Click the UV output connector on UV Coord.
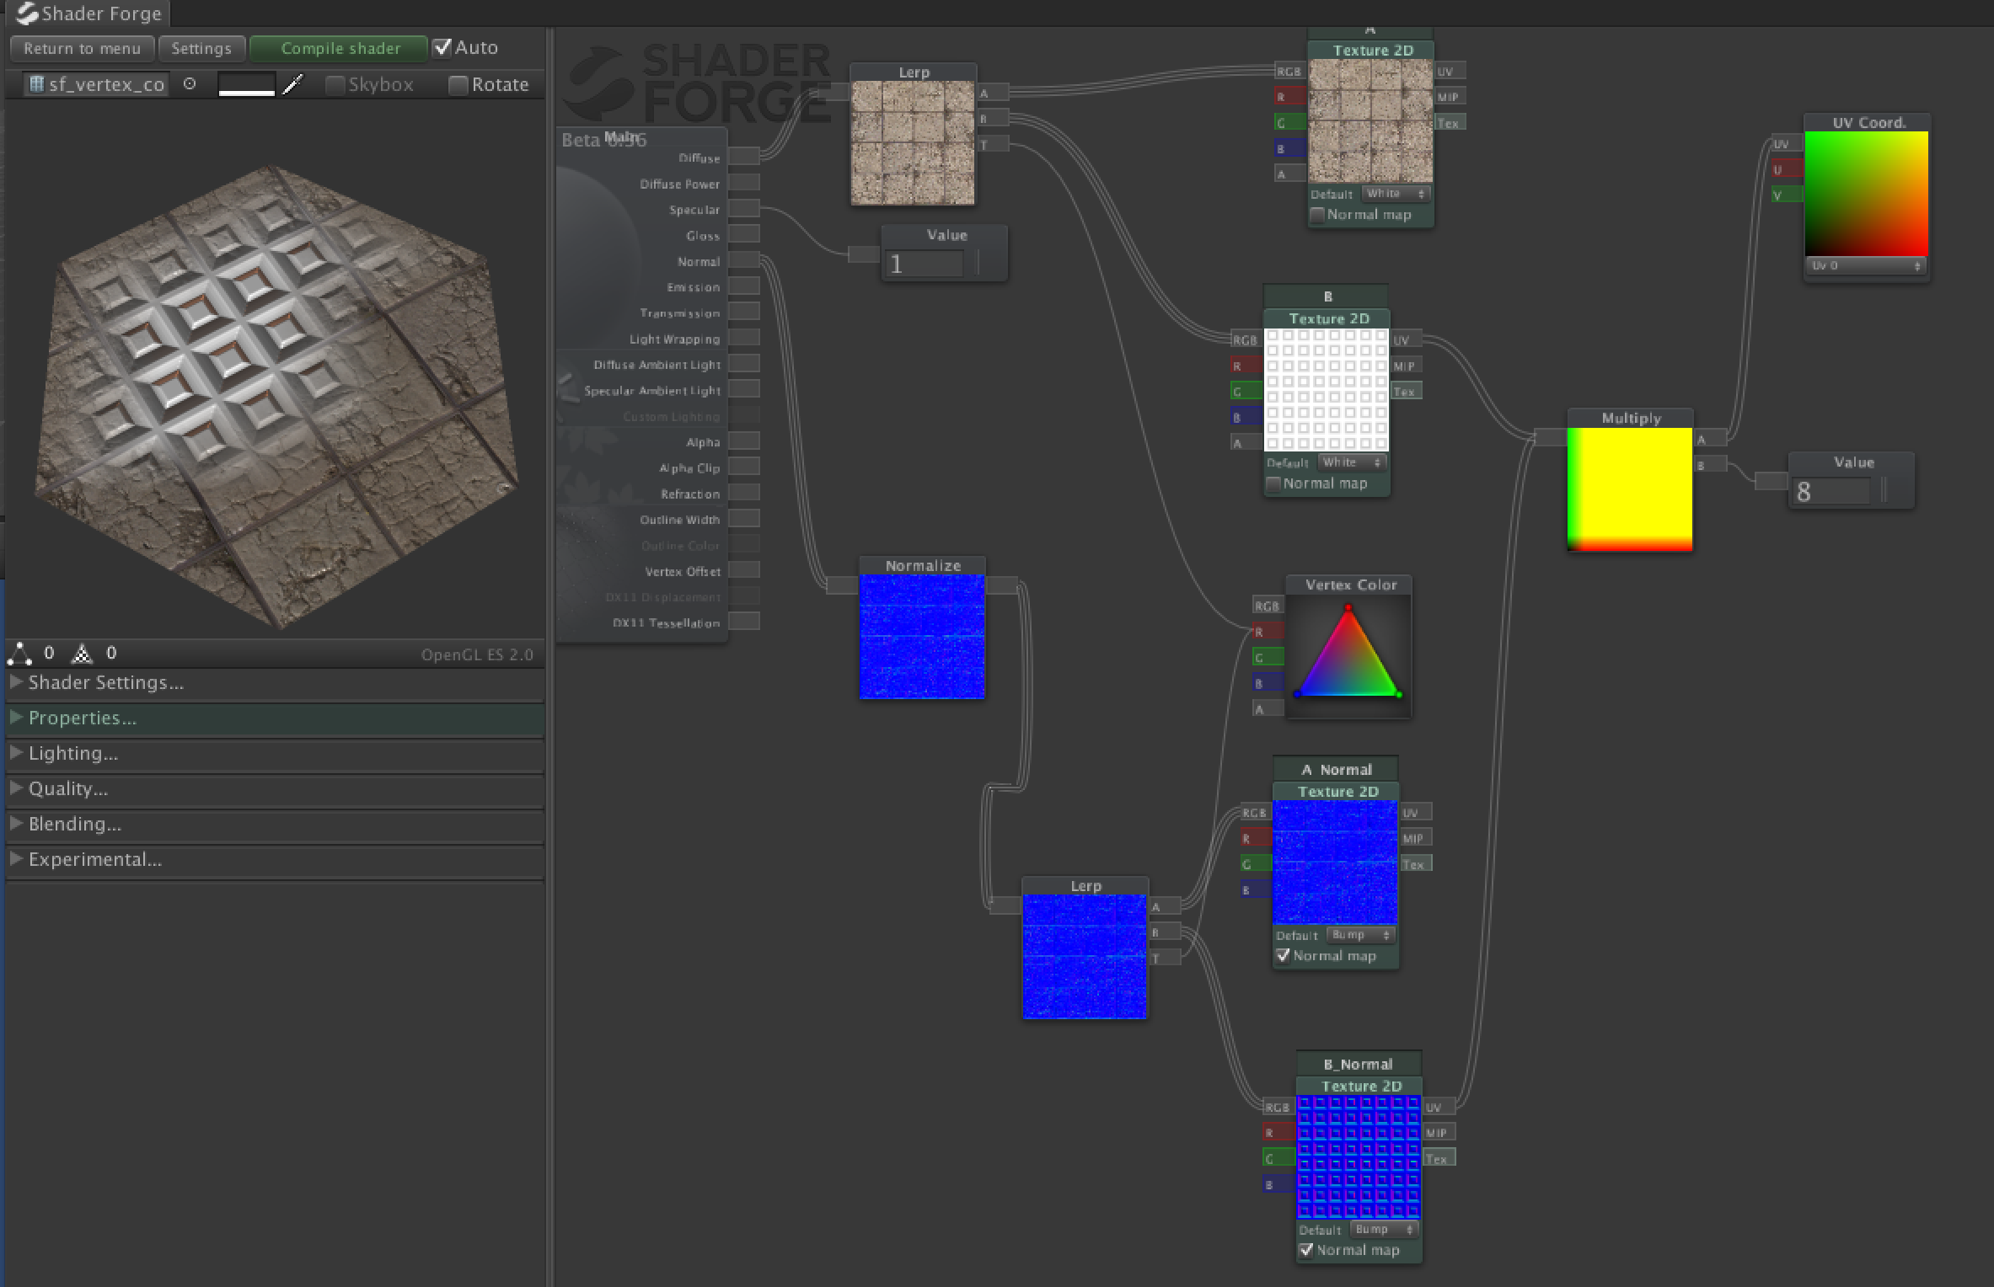Viewport: 1994px width, 1287px height. 1787,144
